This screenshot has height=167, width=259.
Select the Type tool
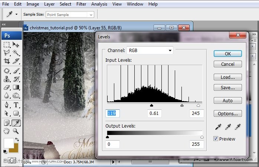pos(16,105)
